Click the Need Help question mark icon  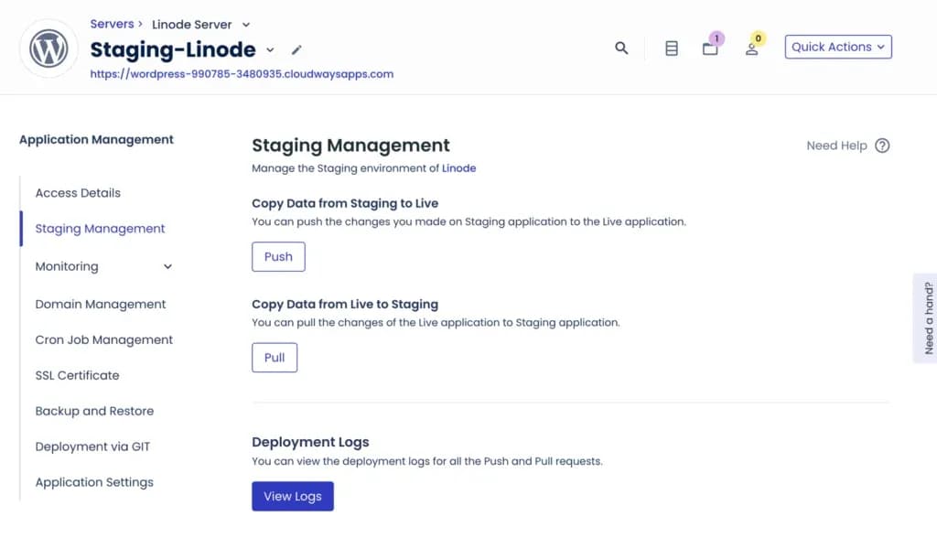click(x=881, y=145)
